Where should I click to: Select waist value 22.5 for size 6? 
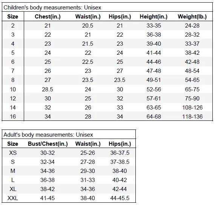[x=88, y=62]
